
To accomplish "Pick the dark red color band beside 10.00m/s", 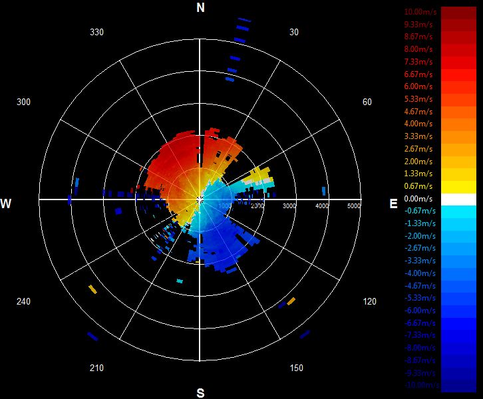I will tap(458, 13).
